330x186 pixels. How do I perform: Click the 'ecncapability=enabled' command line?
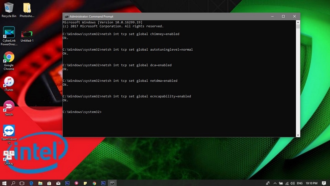(x=127, y=96)
